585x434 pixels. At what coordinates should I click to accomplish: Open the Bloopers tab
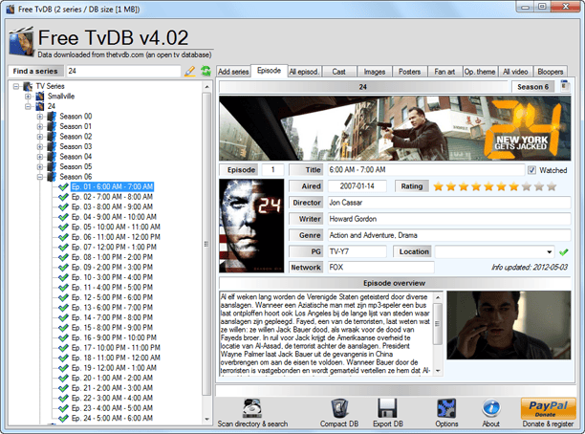tap(551, 72)
